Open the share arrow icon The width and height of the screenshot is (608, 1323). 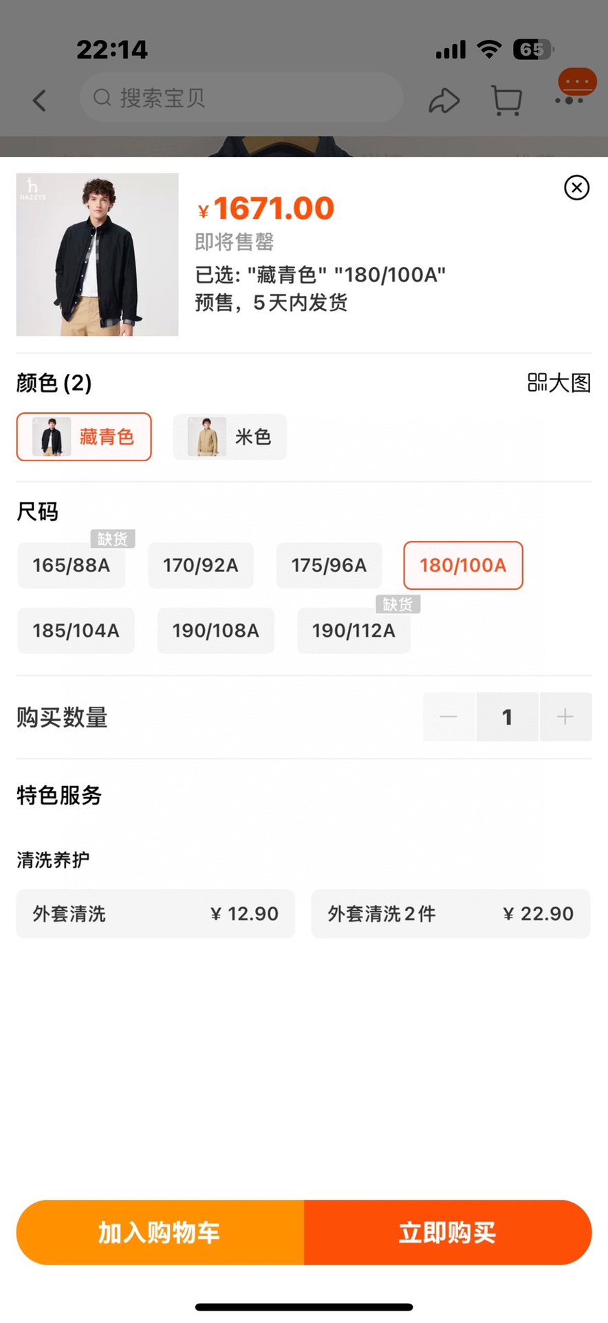coord(444,100)
